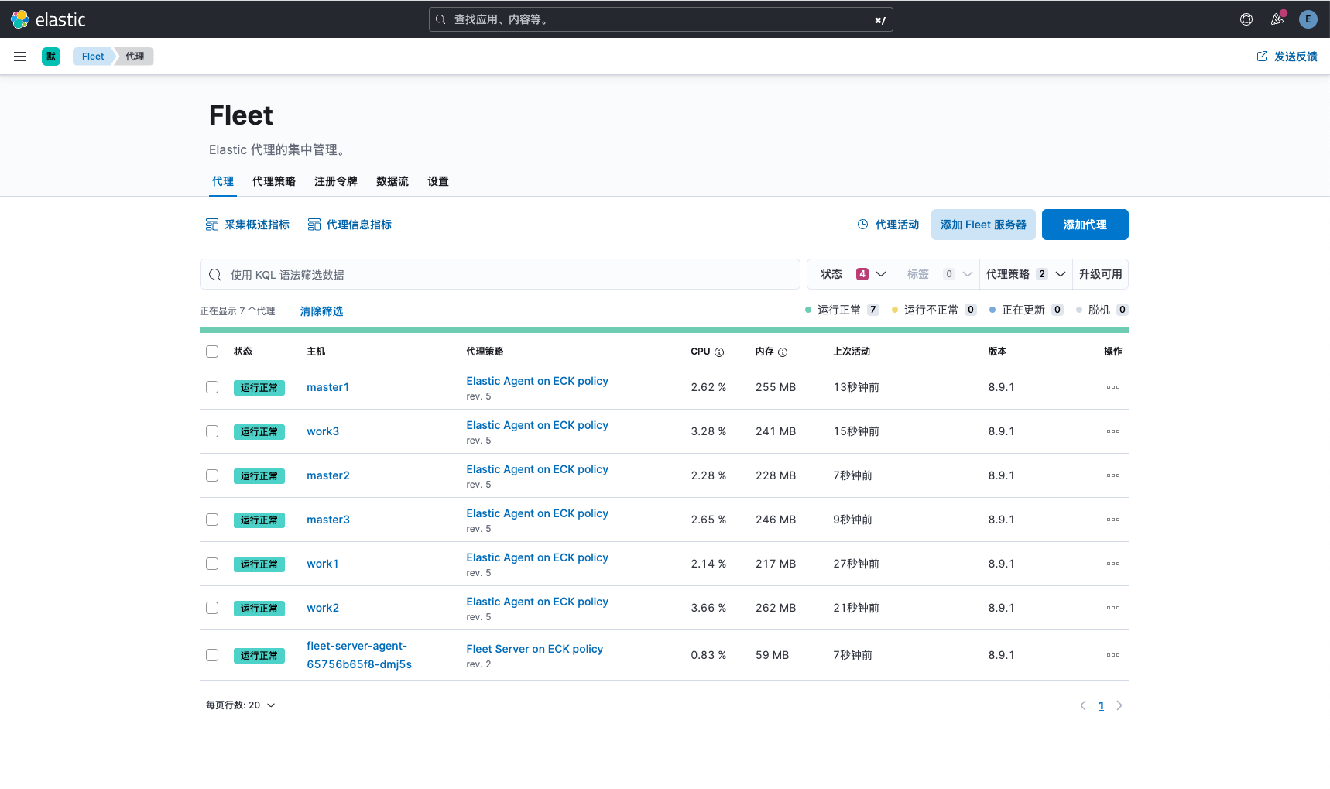Click the 3.28 % CPU value

708,431
